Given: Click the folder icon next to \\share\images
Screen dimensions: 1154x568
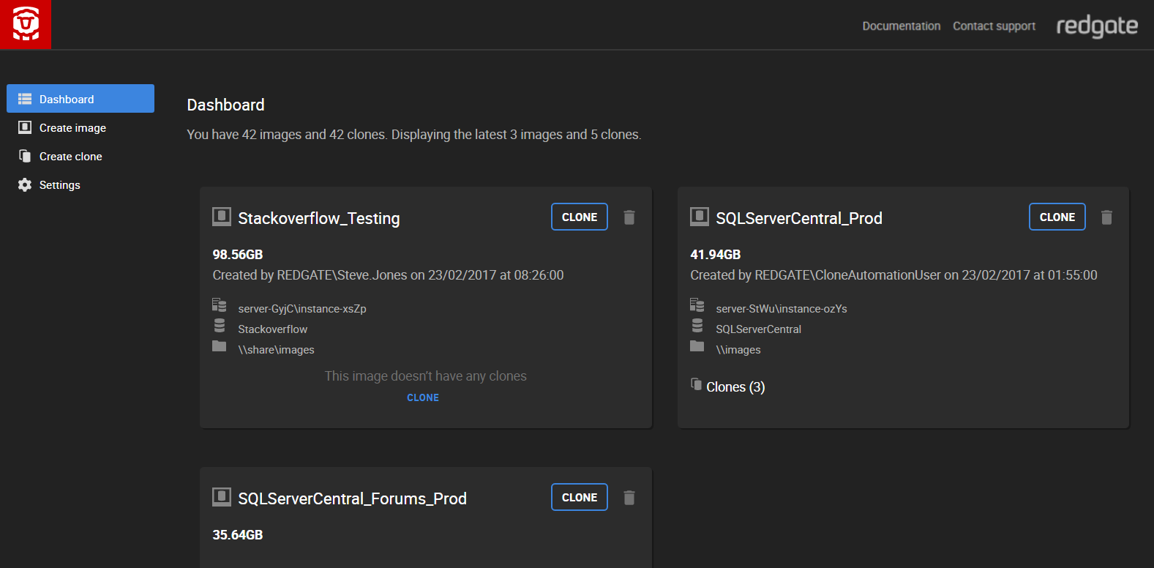Looking at the screenshot, I should coord(220,345).
